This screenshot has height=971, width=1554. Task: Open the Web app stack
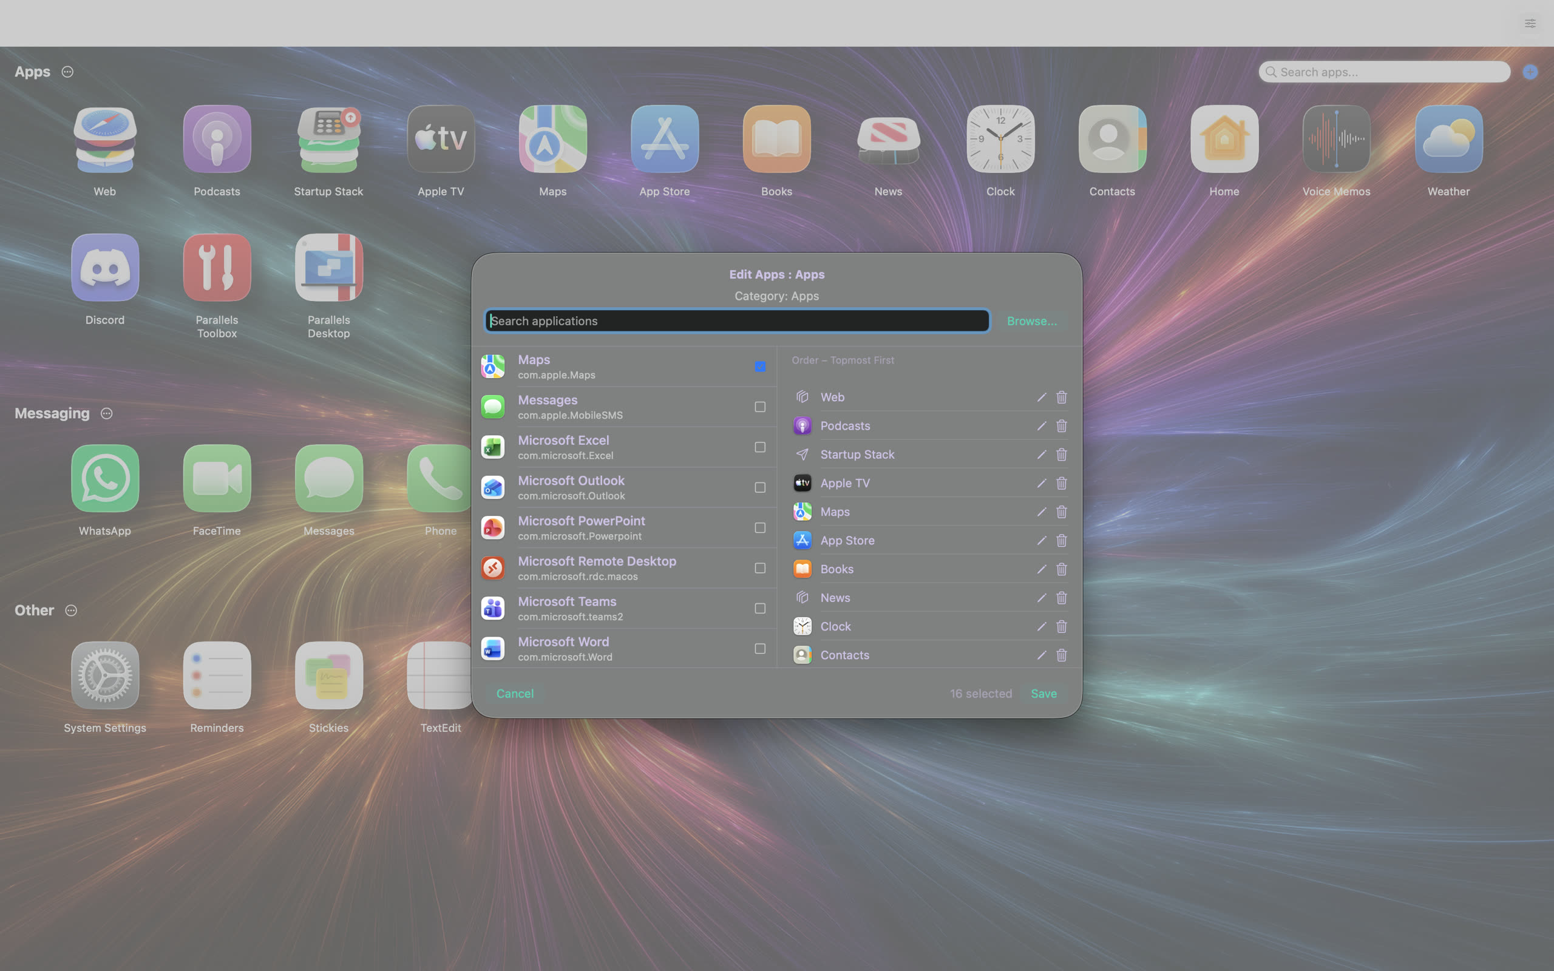coord(104,140)
